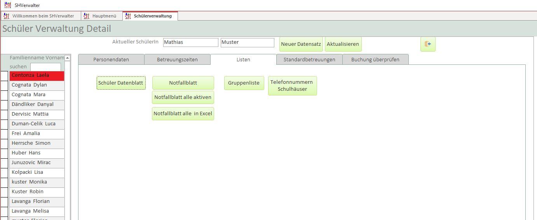
Task: Tick the selector box beside Kuster Robin
Action: 4,192
